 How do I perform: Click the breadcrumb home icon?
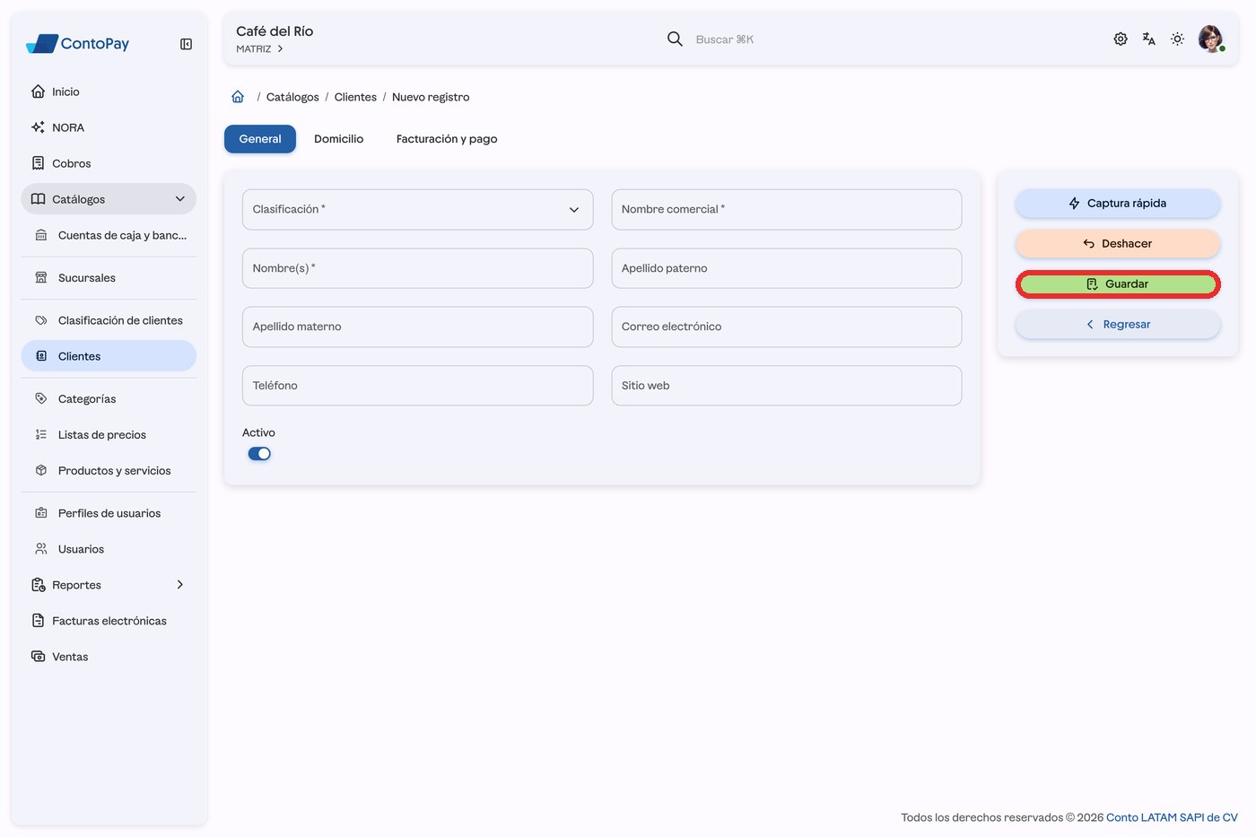pos(238,97)
